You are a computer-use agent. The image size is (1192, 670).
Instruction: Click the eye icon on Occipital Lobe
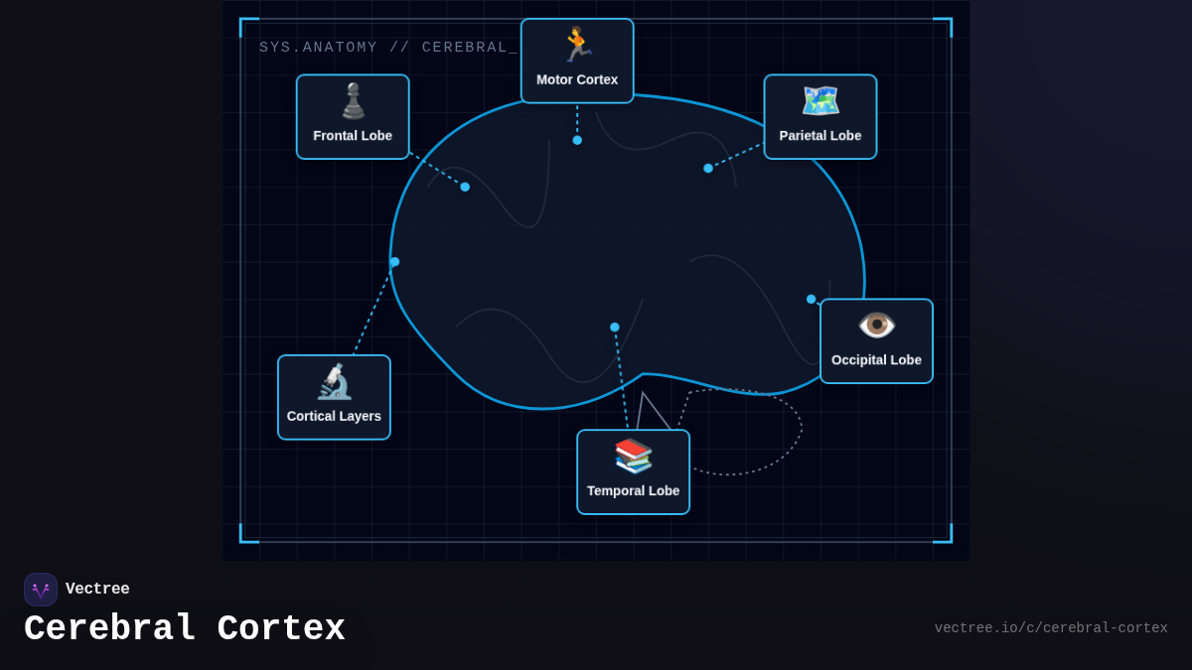876,326
